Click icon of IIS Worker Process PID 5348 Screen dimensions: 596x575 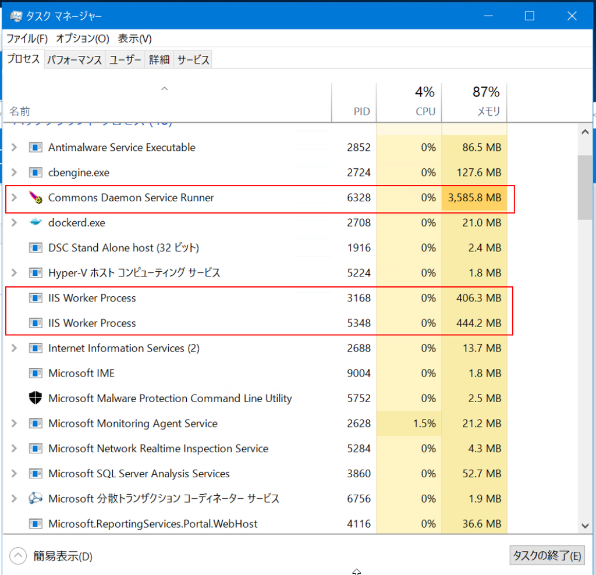[36, 322]
